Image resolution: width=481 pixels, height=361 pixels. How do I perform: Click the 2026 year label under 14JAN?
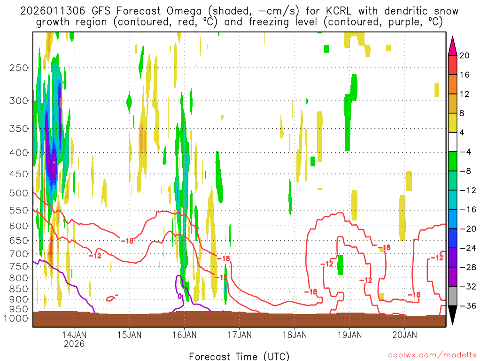point(74,344)
